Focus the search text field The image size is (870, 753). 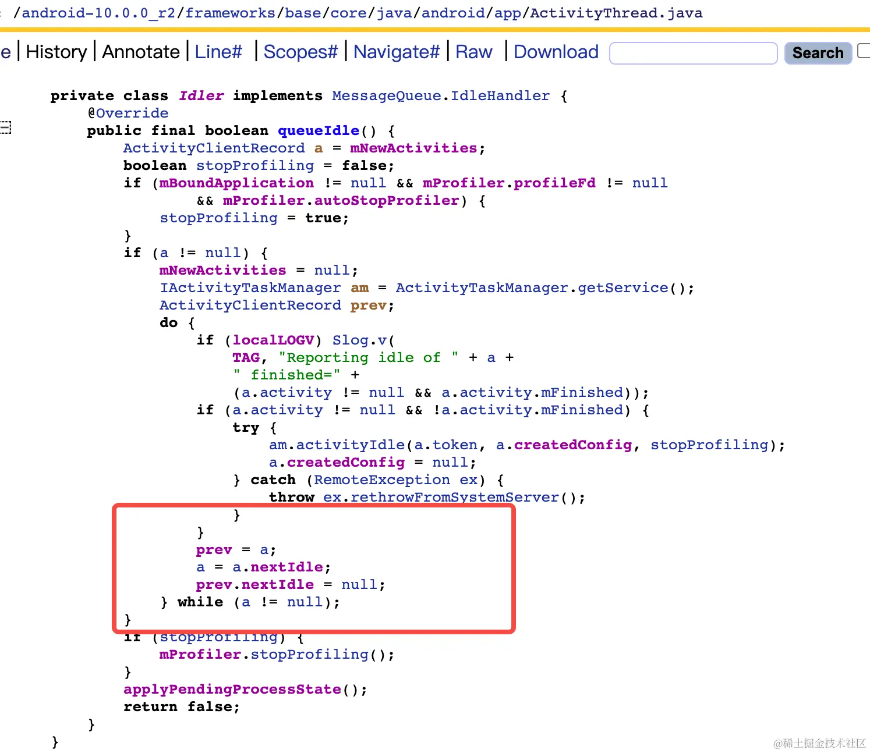click(693, 53)
